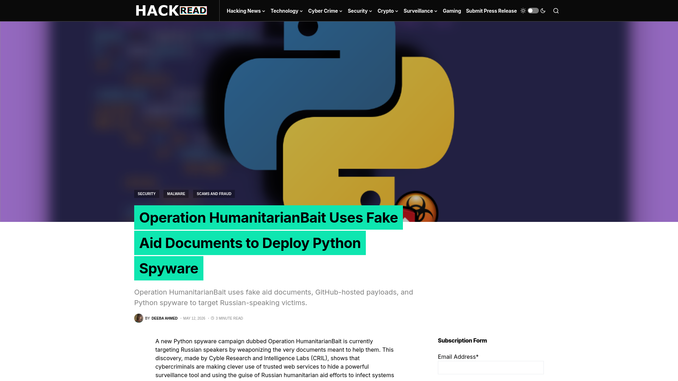Viewport: 678px width, 381px height.
Task: Expand the Crypto menu
Action: point(388,11)
